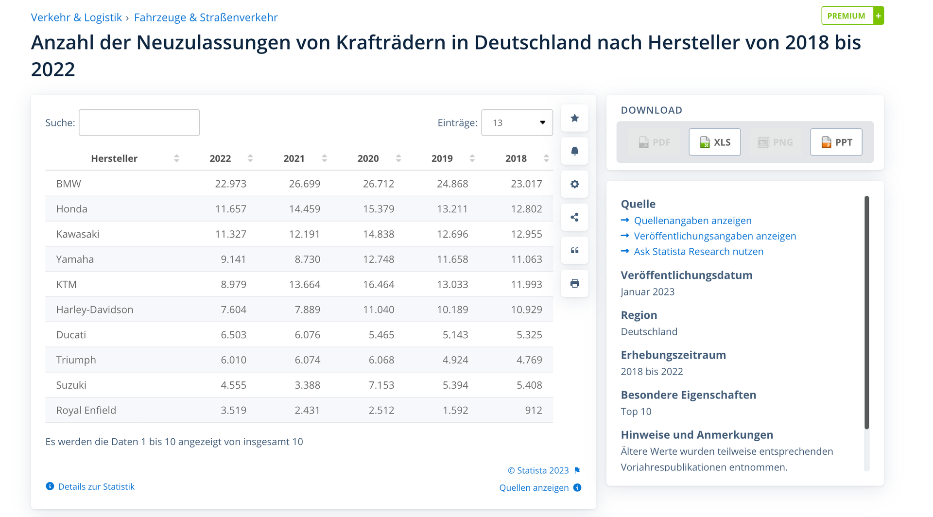The image size is (933, 517).
Task: Click the quotation citation icon
Action: (x=574, y=250)
